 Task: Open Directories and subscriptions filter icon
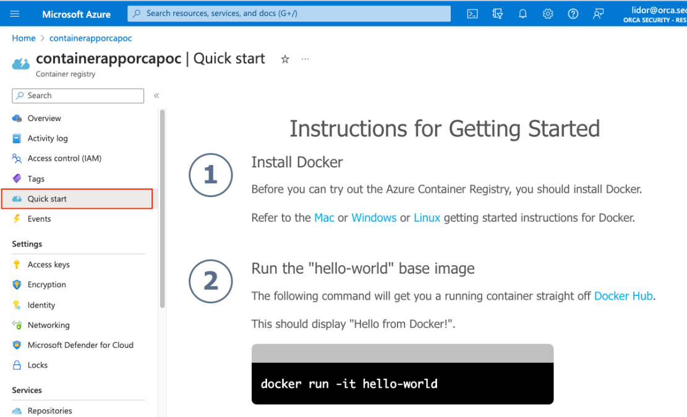coord(497,14)
